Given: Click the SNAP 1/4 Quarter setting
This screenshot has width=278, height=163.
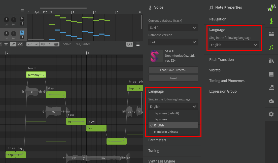Looking at the screenshot, I should (76, 44).
